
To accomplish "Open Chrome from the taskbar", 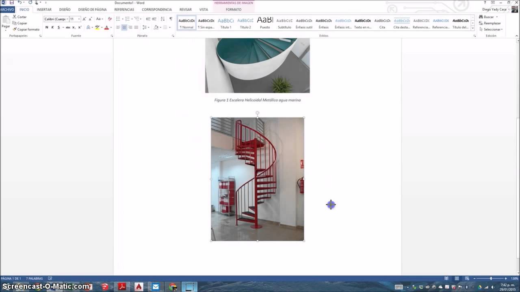I will pyautogui.click(x=173, y=287).
